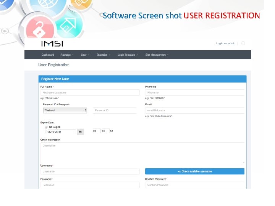Click the Description textarea resize handle
Image resolution: width=275 pixels, height=206 pixels.
click(243, 162)
